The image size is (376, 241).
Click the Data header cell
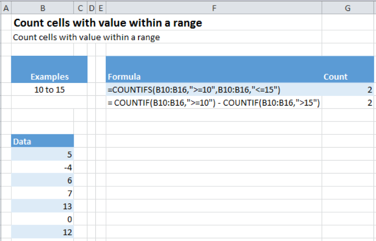(x=42, y=141)
